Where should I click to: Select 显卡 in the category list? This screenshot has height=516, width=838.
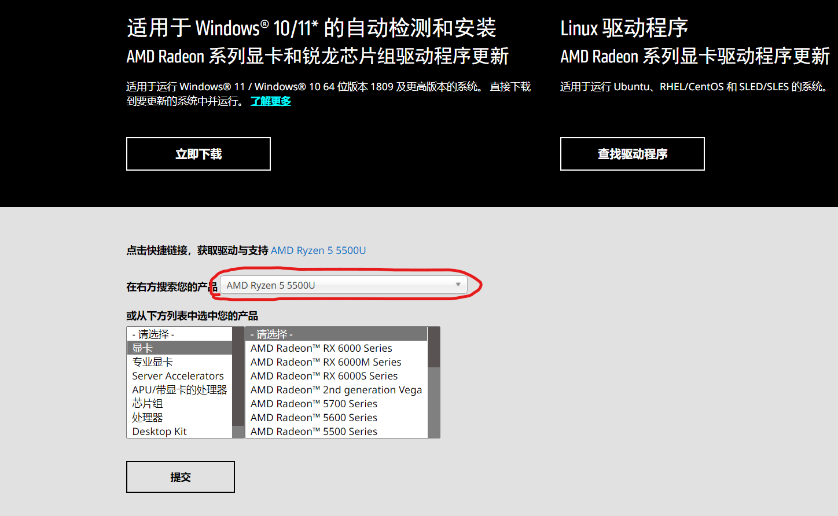click(179, 348)
